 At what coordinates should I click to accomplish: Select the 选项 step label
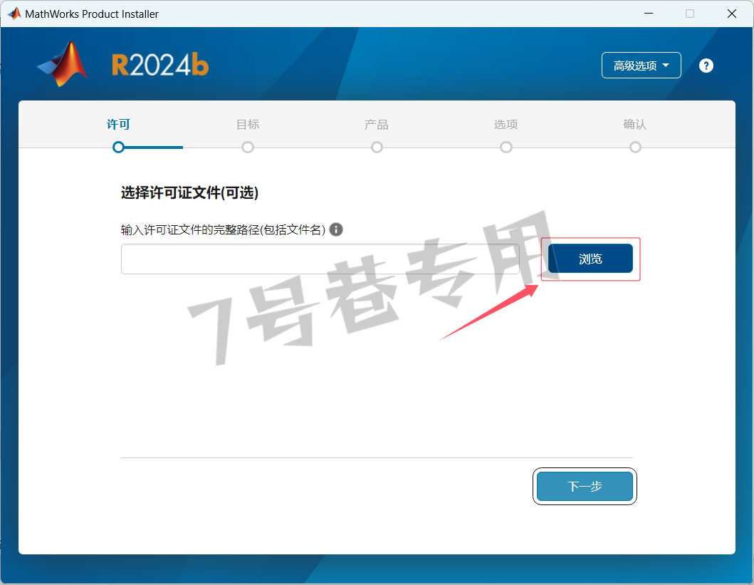tap(506, 125)
